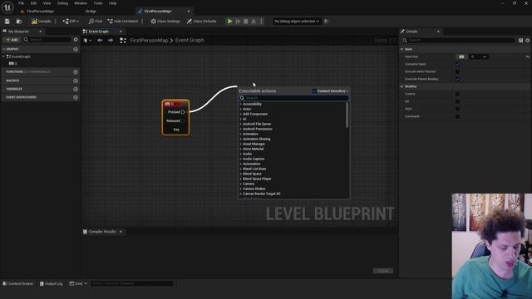This screenshot has width=532, height=299.
Task: Open the Tools menu
Action: [98, 3]
